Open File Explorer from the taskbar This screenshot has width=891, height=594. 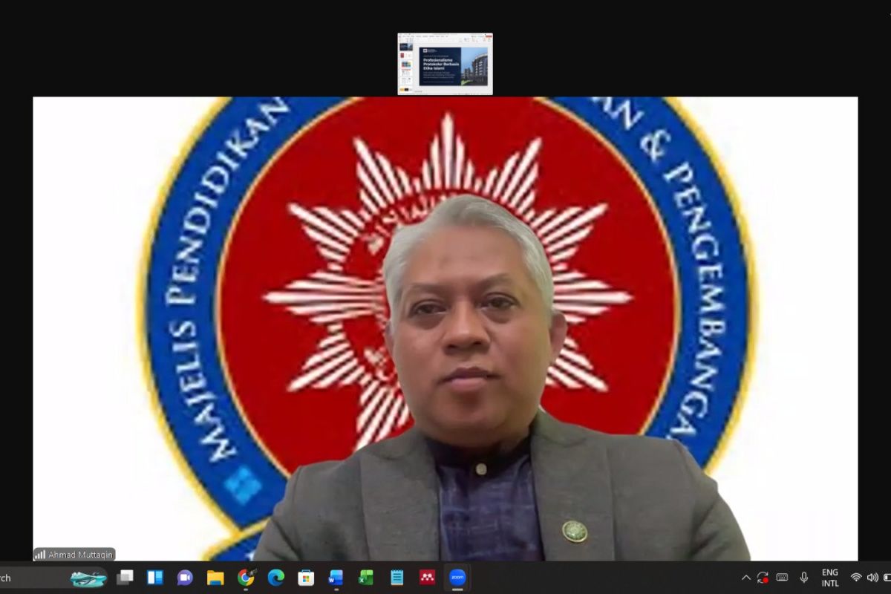(x=215, y=578)
